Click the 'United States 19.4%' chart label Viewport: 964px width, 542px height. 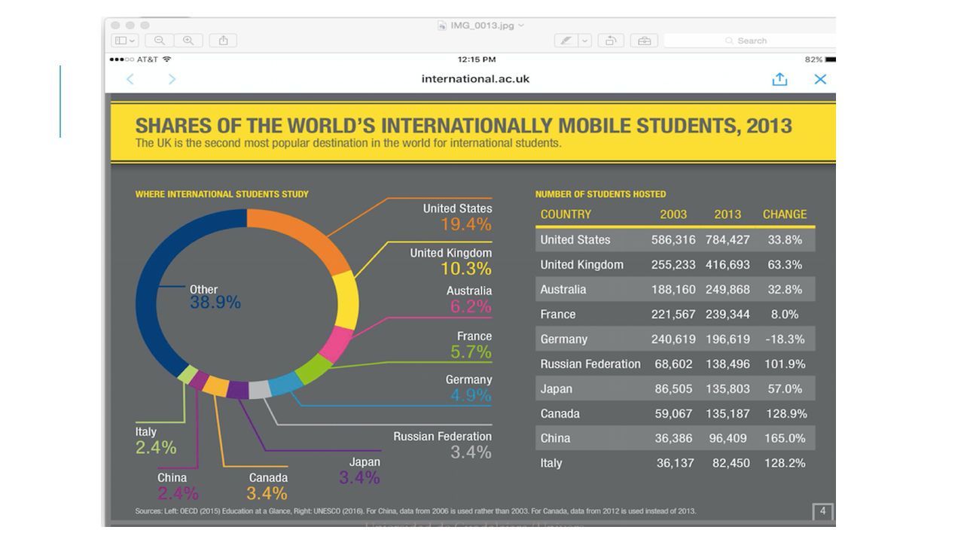(x=457, y=217)
